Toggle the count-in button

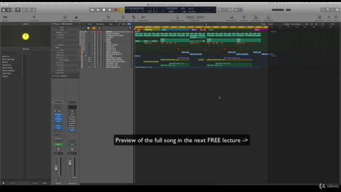[236, 10]
